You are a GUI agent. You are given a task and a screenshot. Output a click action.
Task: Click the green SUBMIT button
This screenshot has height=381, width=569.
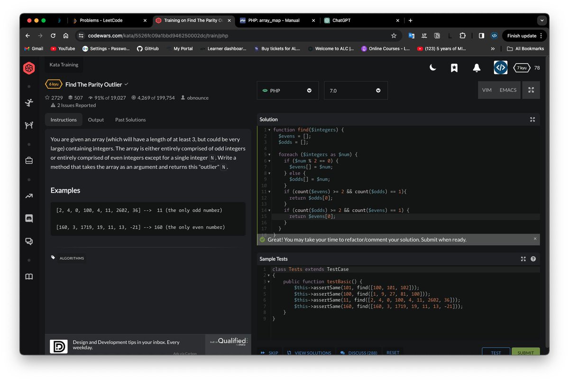click(526, 352)
